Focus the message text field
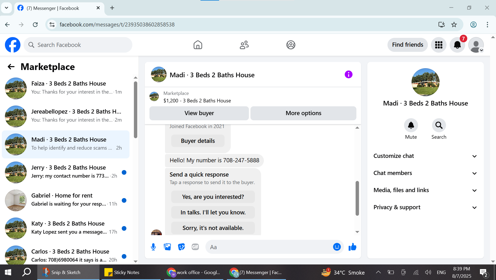 269,247
